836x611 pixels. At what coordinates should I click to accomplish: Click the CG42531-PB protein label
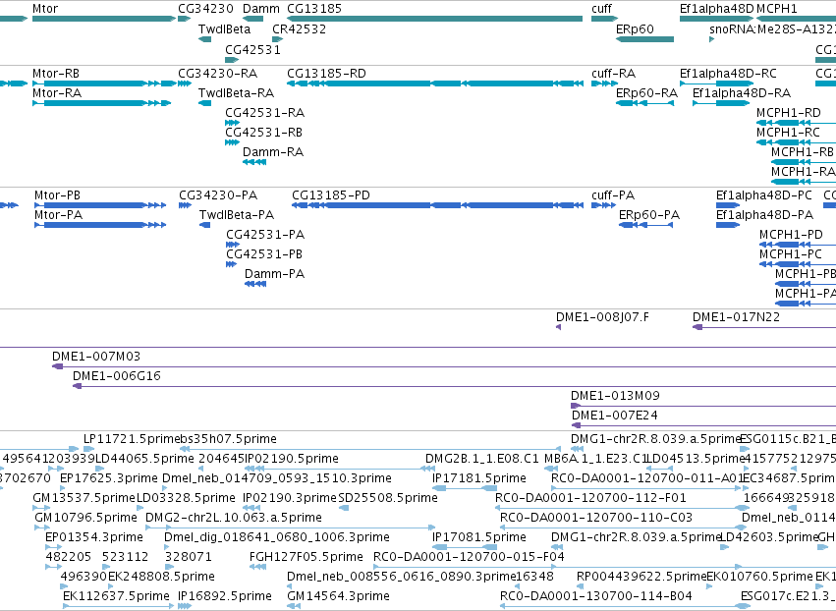pos(264,254)
